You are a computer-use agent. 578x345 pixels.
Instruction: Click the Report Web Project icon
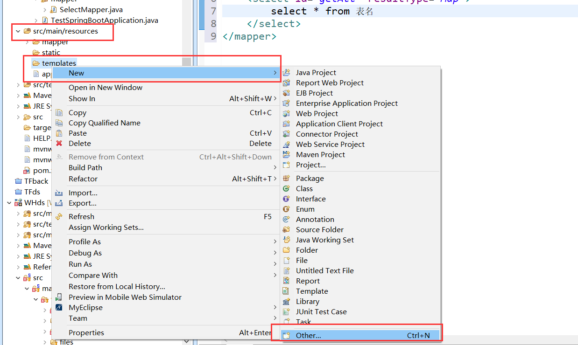pyautogui.click(x=287, y=83)
